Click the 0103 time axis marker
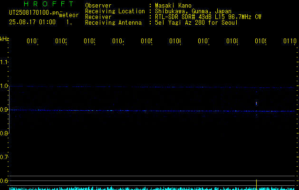This screenshot has height=190, width=299. 89,41
